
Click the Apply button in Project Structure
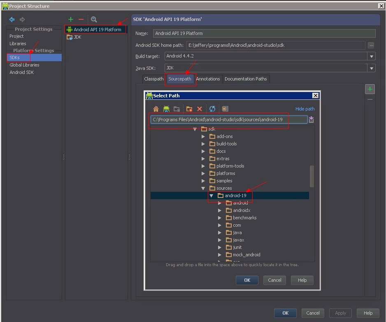pyautogui.click(x=340, y=313)
